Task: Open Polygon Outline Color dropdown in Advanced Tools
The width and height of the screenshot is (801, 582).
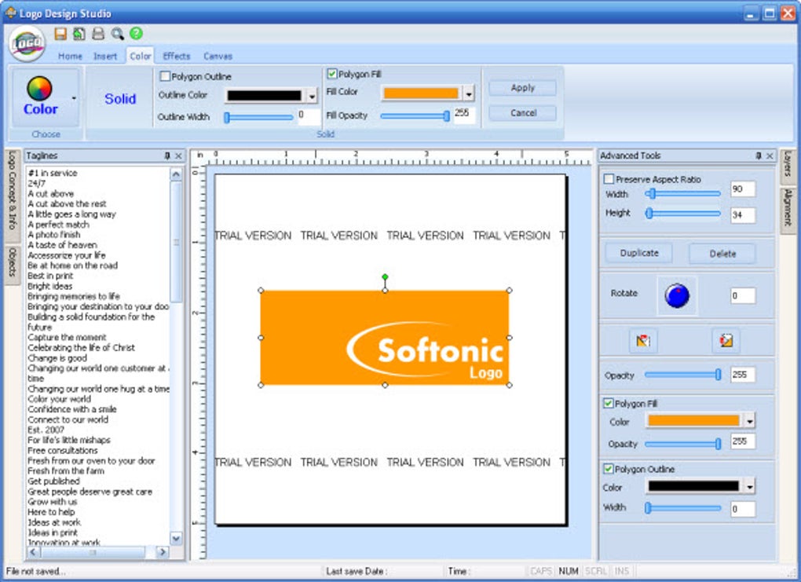Action: (x=749, y=486)
